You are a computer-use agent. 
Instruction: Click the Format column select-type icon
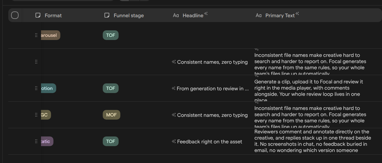[38, 16]
